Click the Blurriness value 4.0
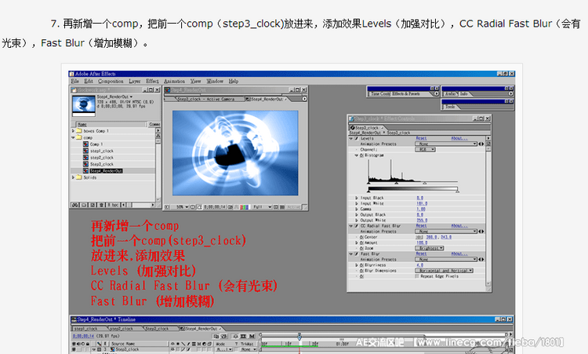This screenshot has width=588, height=354. [420, 265]
